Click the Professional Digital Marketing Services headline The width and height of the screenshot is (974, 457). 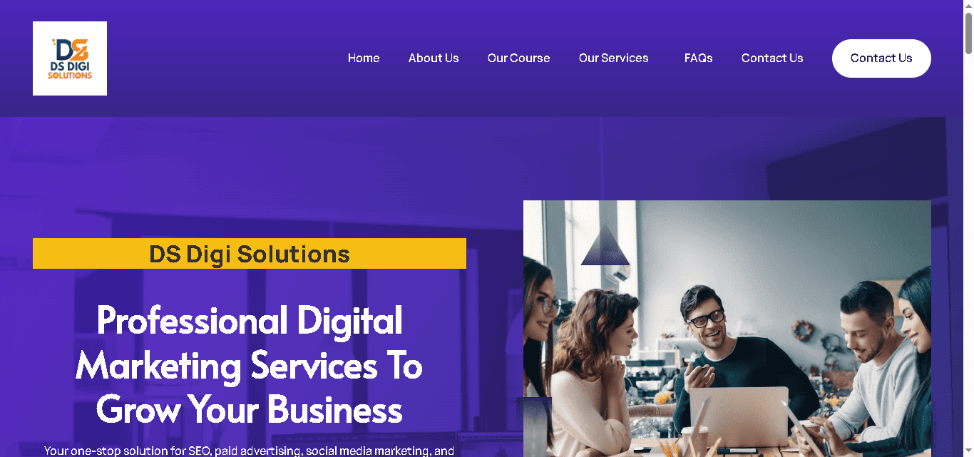pyautogui.click(x=250, y=365)
